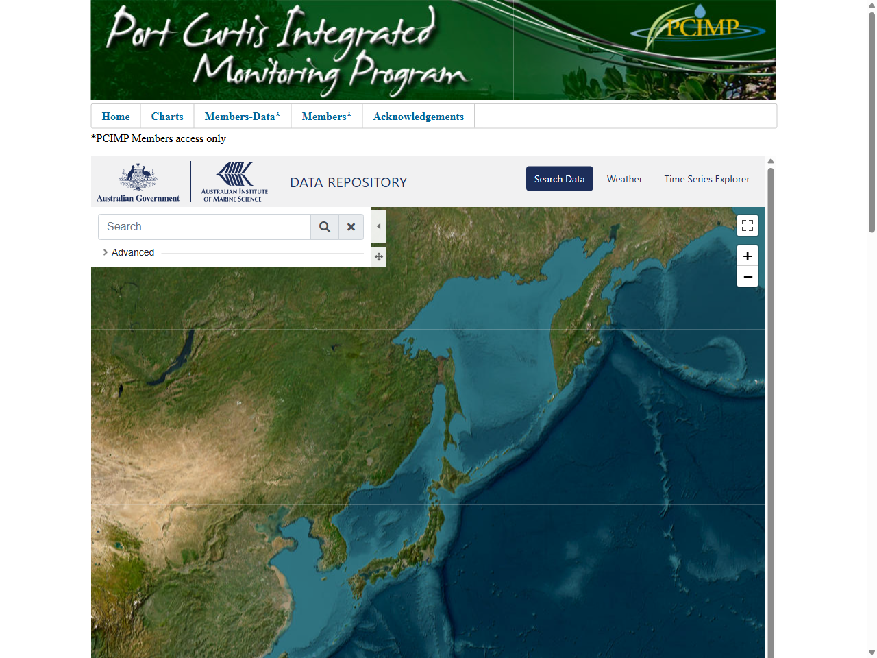Screen dimensions: 877x658
Task: Open the Home tab
Action: [x=115, y=117]
